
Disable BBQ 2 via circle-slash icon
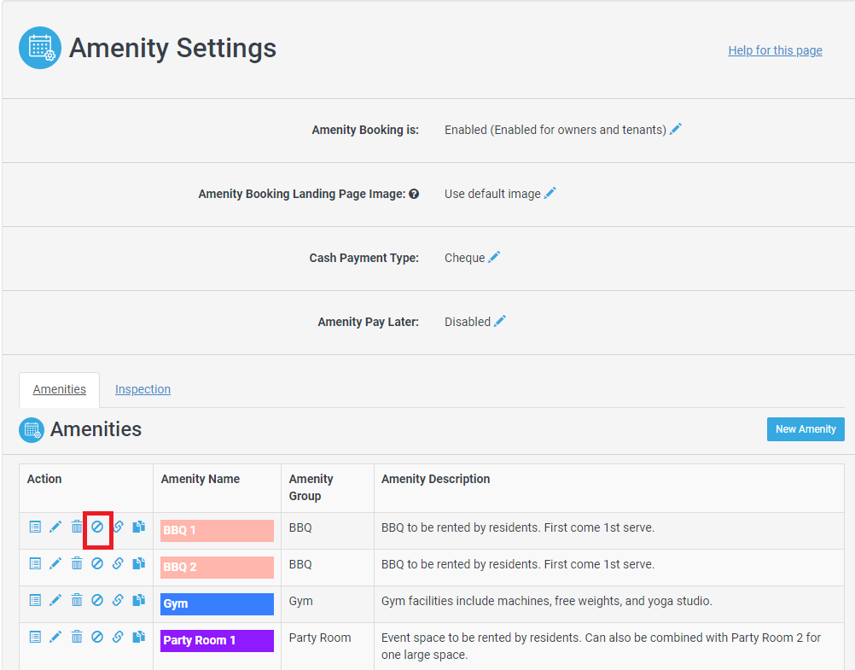[97, 563]
